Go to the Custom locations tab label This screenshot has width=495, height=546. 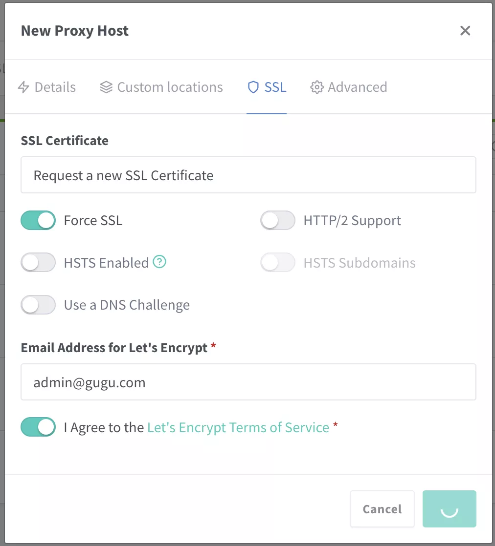point(170,87)
